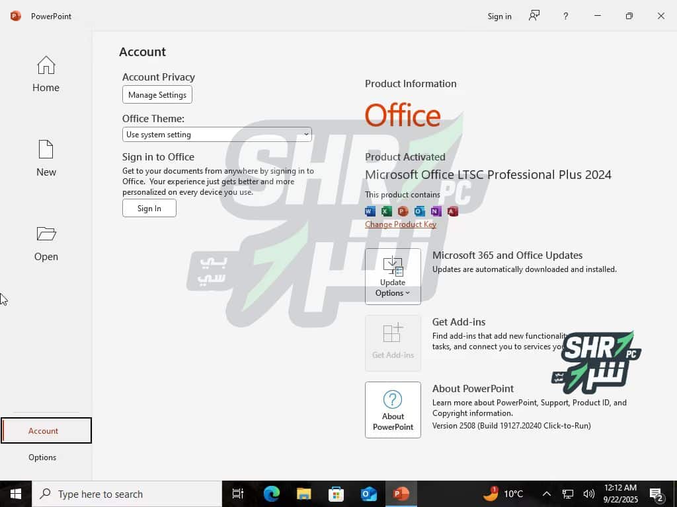Open the Open folder icon

pos(46,234)
